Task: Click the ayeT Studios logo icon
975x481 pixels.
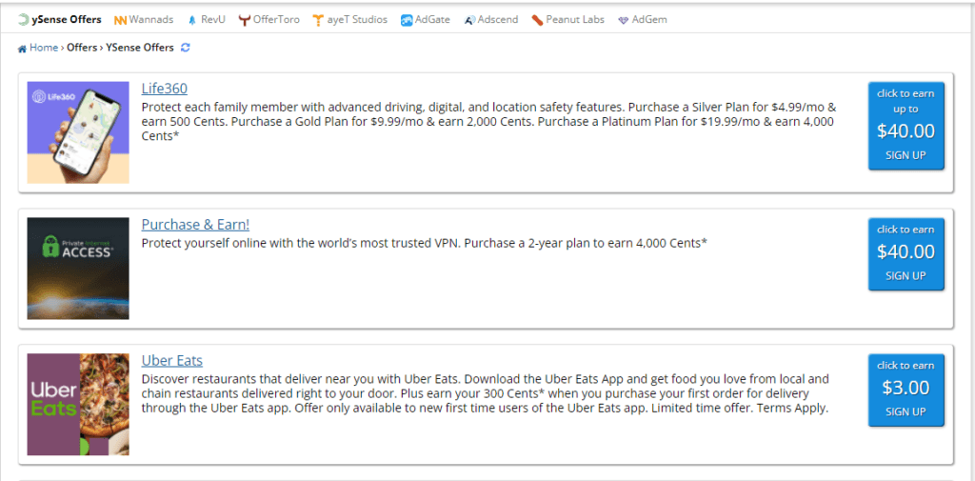Action: coord(318,20)
